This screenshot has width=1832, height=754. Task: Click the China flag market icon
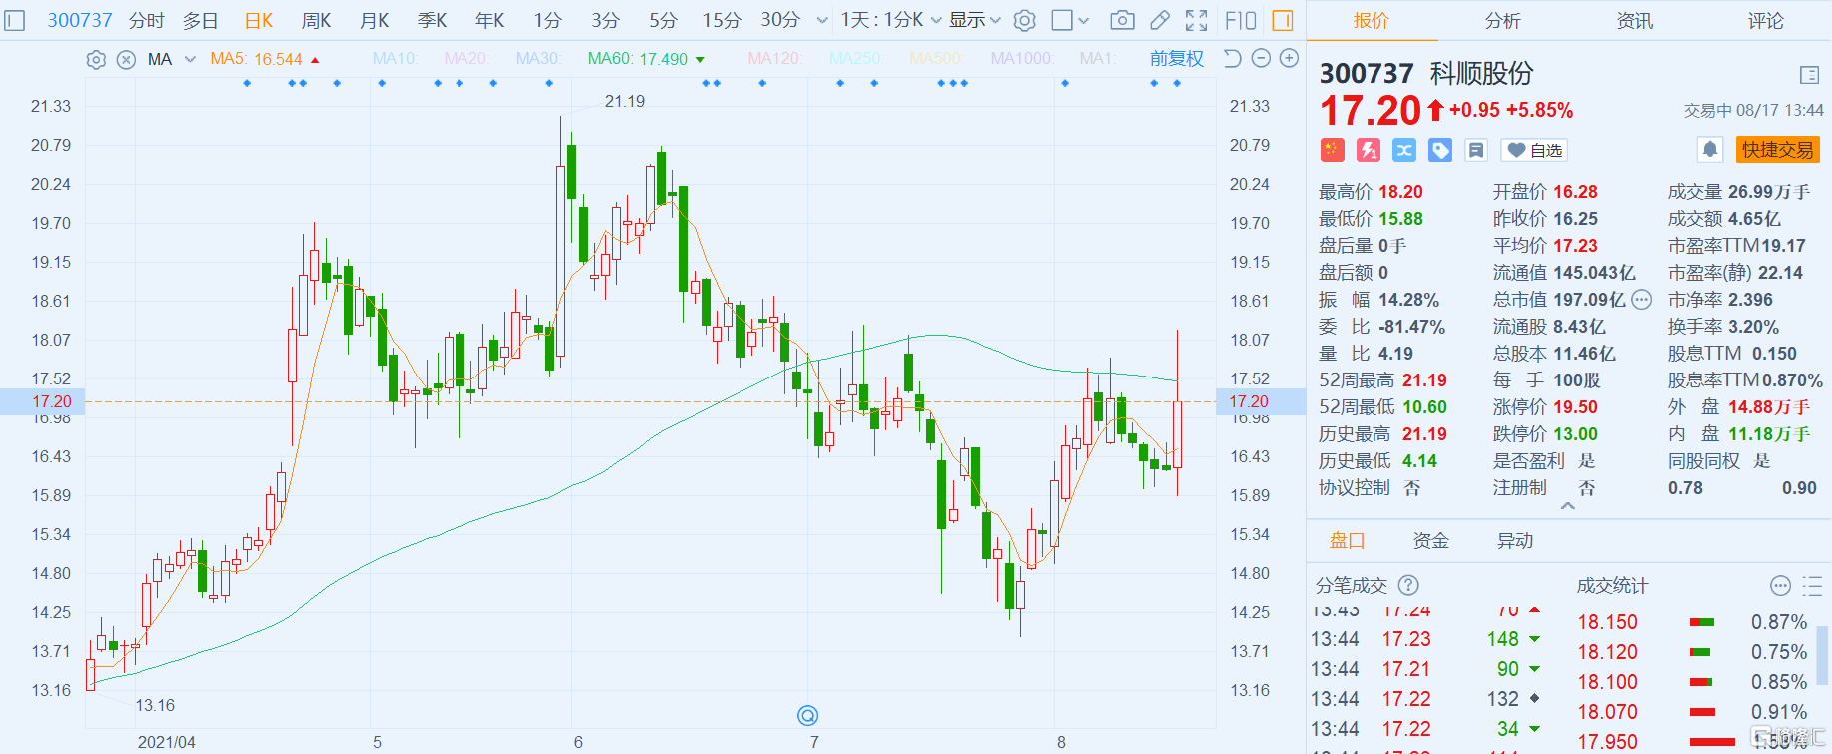(x=1332, y=150)
